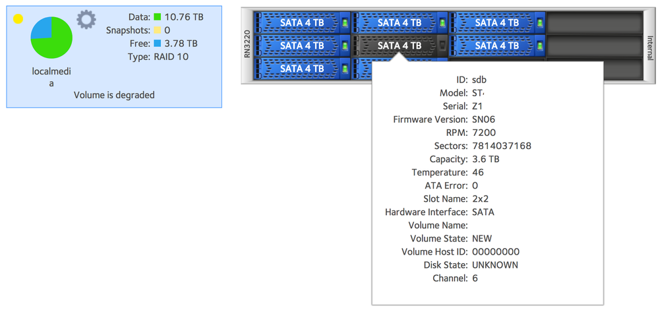Viewport: 658px width, 310px height.
Task: Select the top-row second SATA 4 TB drive
Action: [x=399, y=22]
